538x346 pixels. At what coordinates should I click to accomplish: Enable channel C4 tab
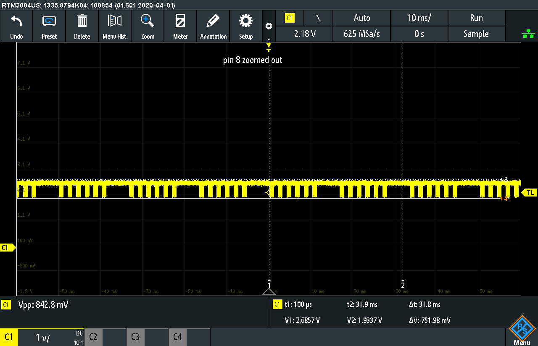[177, 337]
